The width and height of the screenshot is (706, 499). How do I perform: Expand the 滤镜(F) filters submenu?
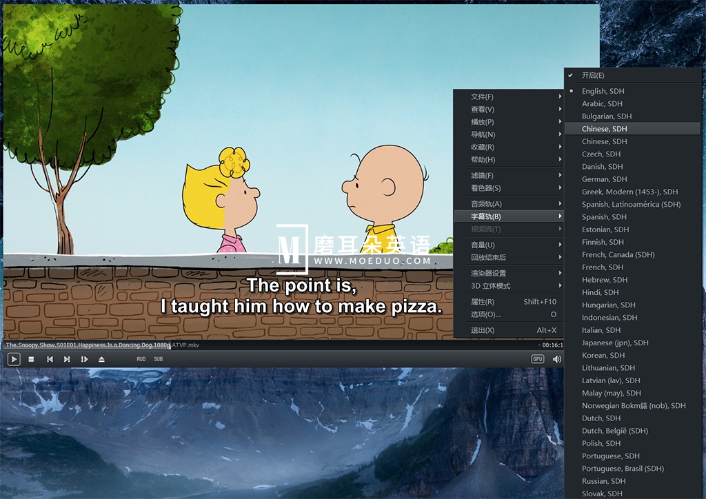(x=482, y=176)
